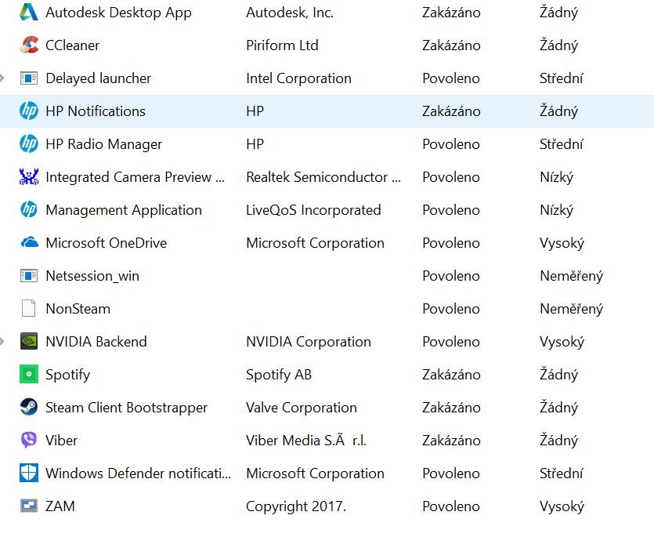Image resolution: width=654 pixels, height=537 pixels.
Task: Click the CCleaner icon
Action: pos(29,45)
